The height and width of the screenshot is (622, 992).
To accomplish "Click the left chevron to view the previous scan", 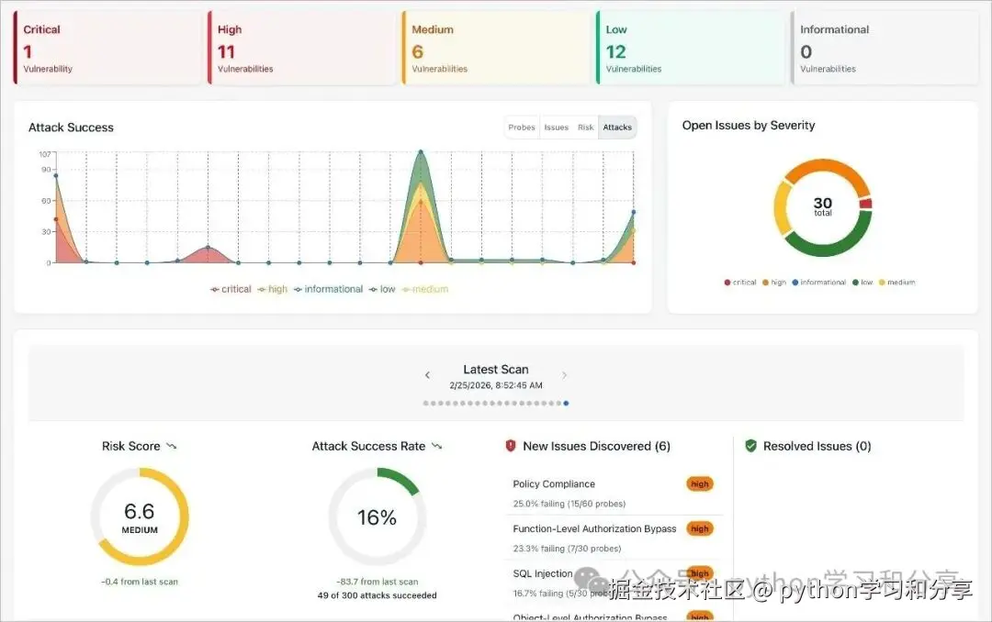I will point(427,374).
